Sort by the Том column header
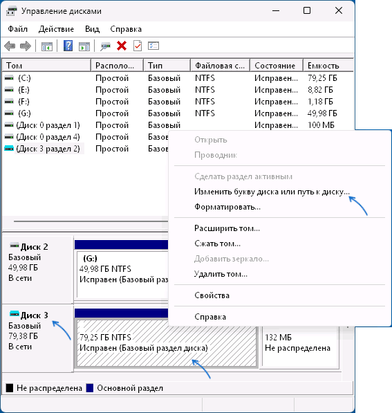Image resolution: width=392 pixels, height=413 pixels. 46,65
